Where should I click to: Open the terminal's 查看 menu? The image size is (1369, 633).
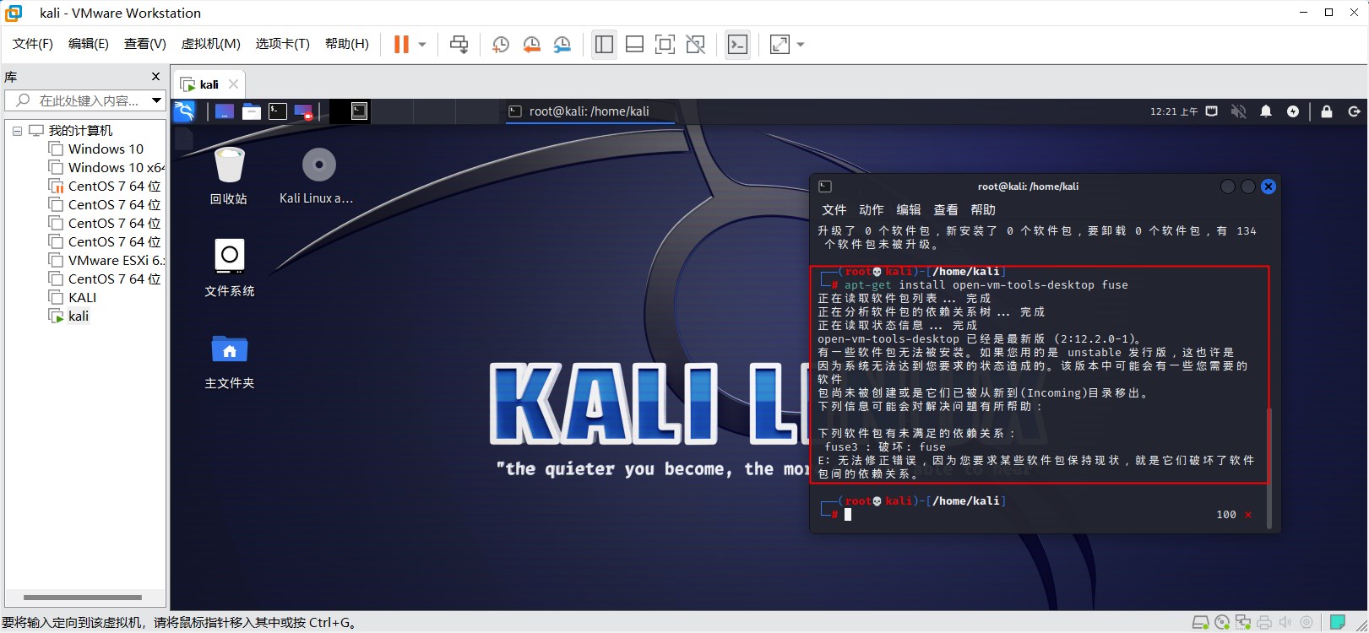946,210
